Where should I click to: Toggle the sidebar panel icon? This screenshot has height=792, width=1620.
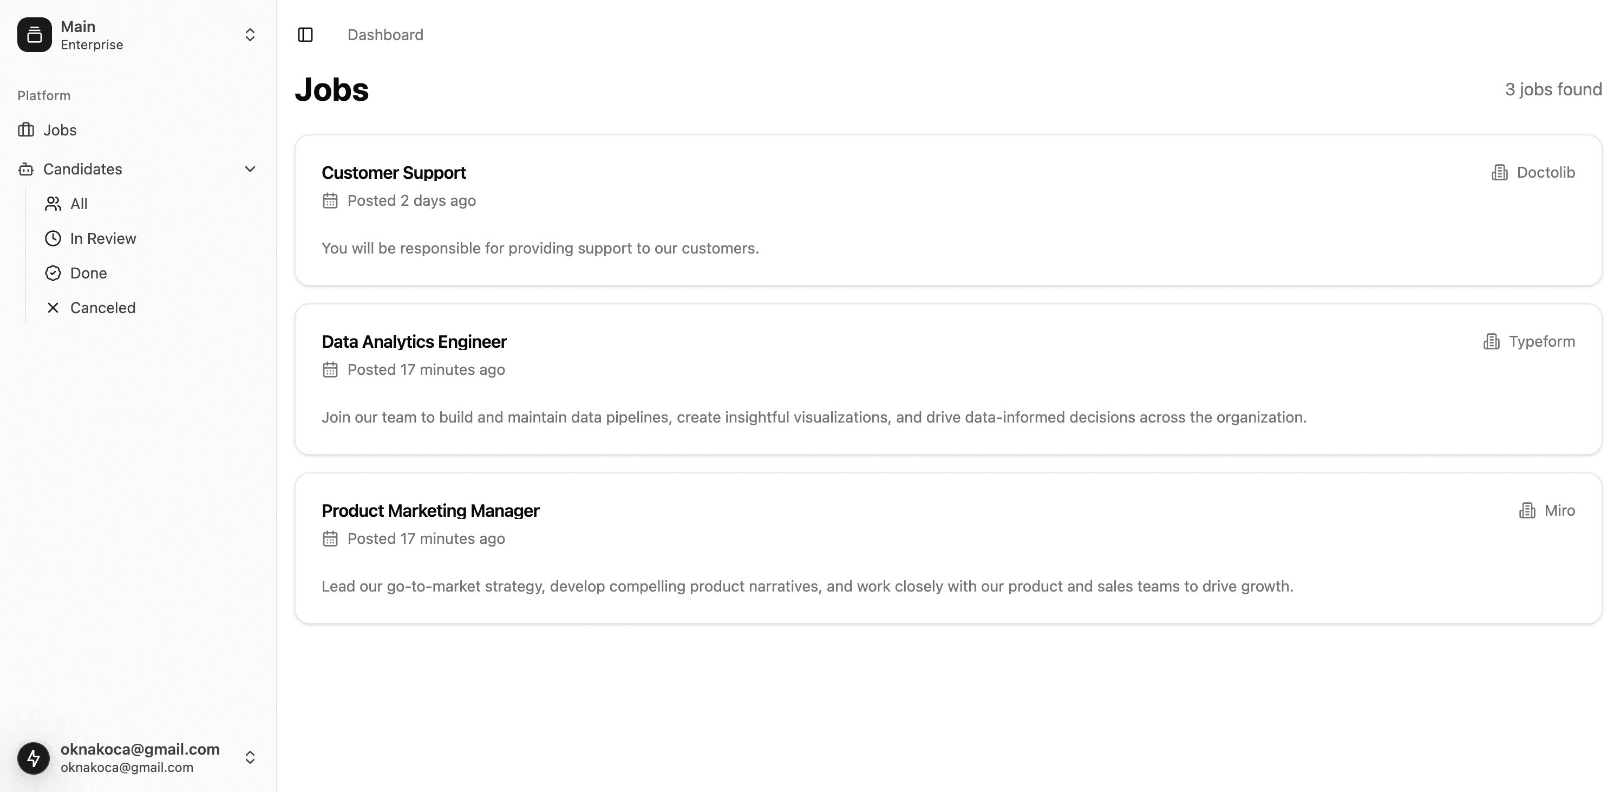click(x=305, y=35)
